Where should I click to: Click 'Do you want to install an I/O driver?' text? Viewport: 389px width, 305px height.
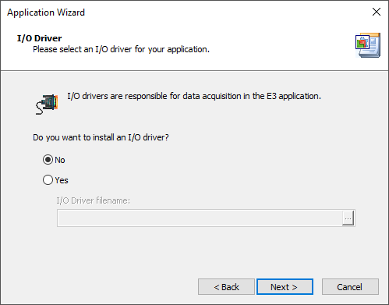coord(101,137)
